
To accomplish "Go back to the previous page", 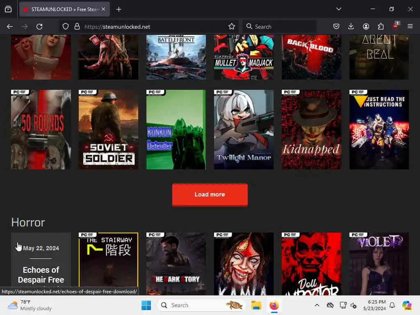I will (10, 27).
